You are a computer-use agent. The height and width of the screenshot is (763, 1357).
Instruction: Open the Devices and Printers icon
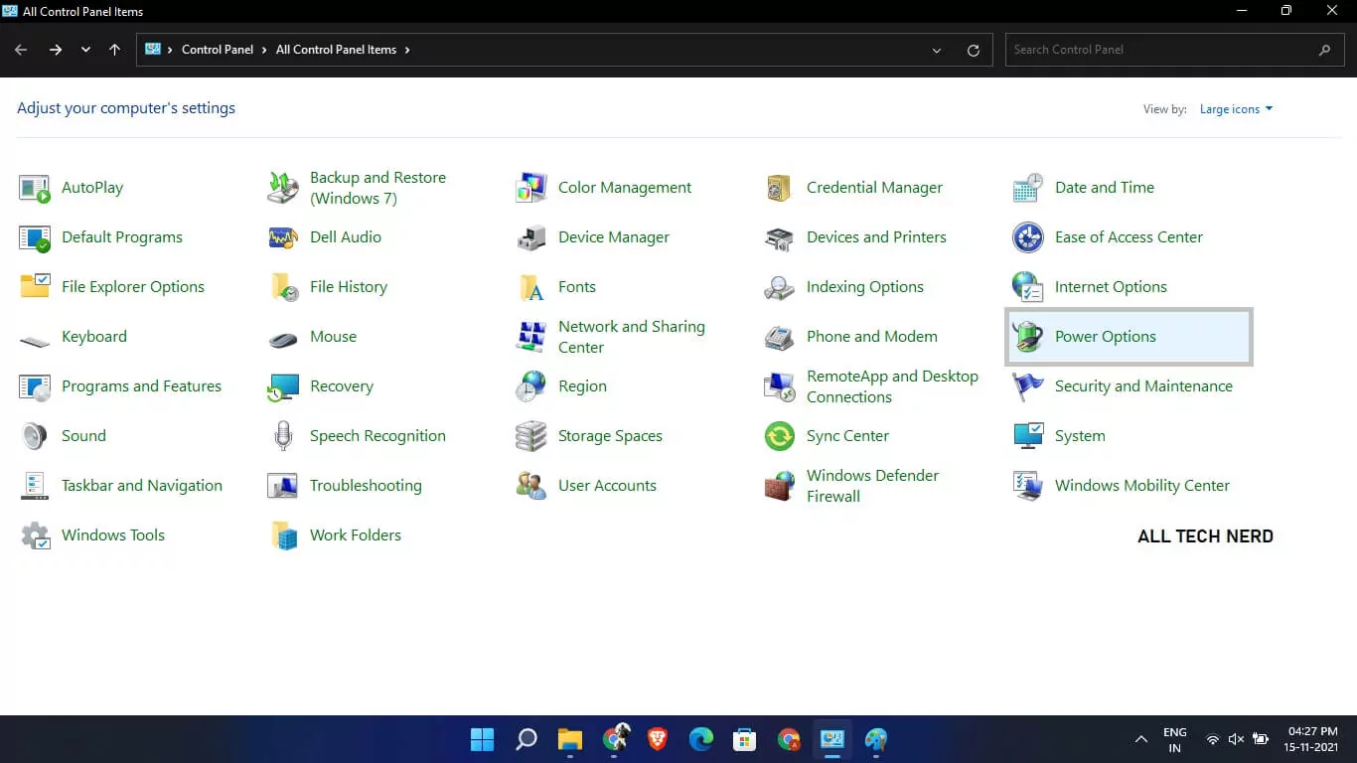(780, 237)
